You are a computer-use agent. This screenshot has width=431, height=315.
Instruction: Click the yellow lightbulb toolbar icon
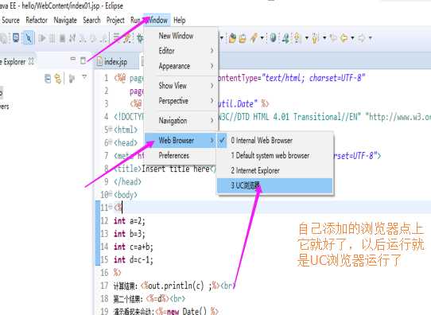[315, 38]
